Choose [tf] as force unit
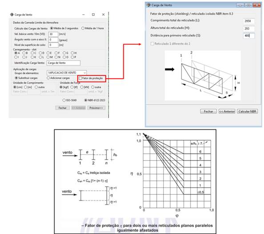 [x=74, y=87]
